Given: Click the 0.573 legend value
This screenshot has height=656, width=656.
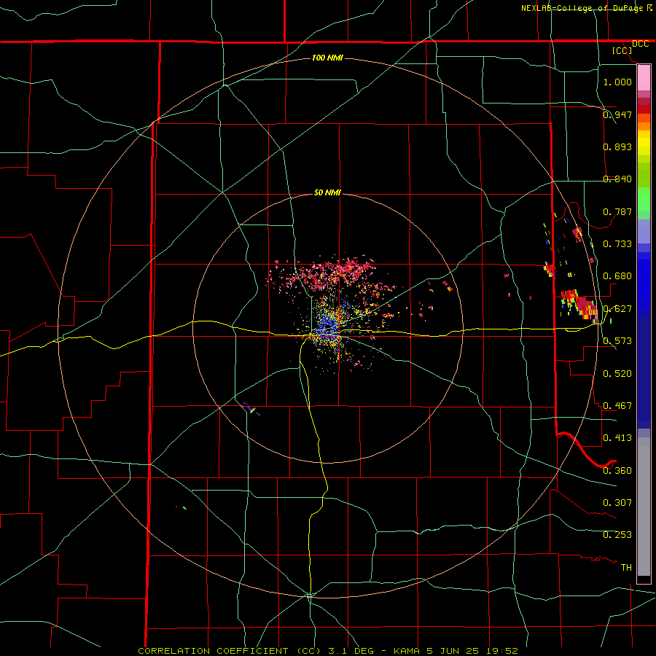Looking at the screenshot, I should tap(617, 340).
